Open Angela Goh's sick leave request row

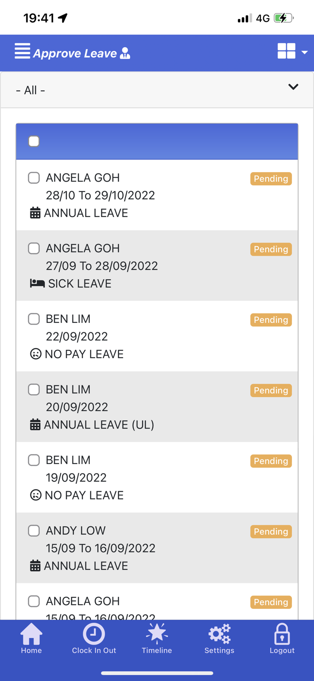pos(136,266)
